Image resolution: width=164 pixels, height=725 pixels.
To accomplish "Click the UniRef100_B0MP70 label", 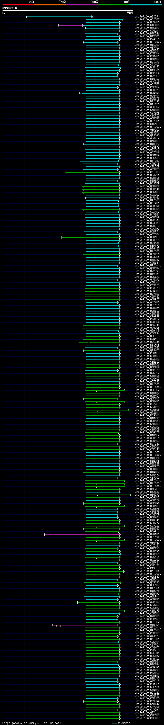I will pos(147,232).
